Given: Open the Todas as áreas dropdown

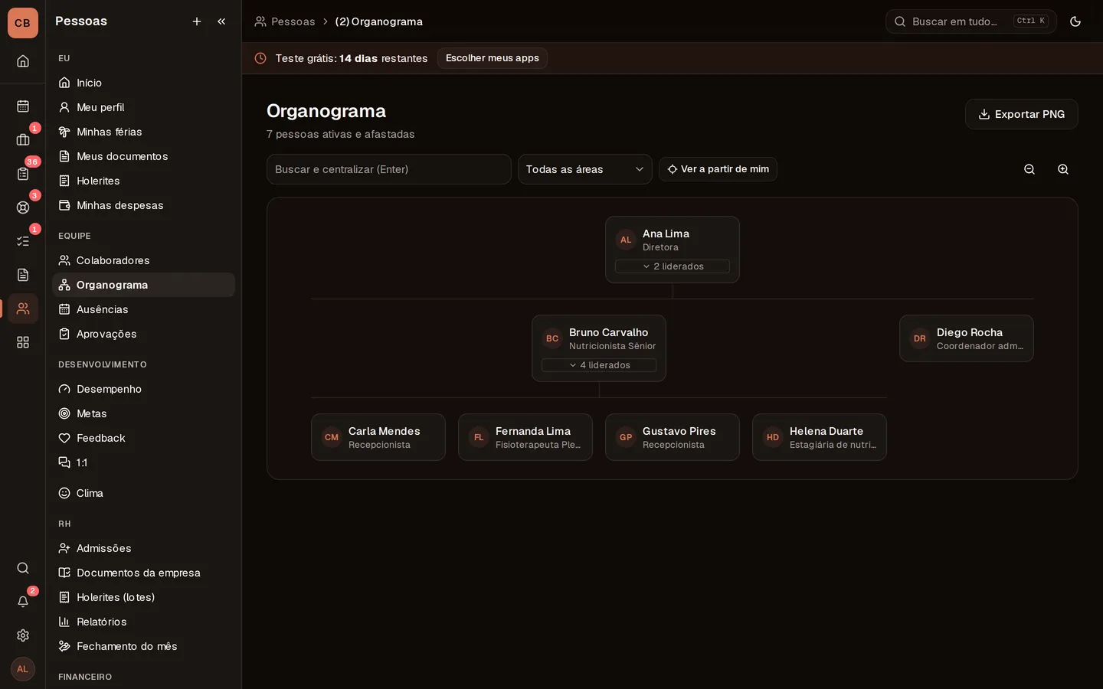Looking at the screenshot, I should [585, 169].
